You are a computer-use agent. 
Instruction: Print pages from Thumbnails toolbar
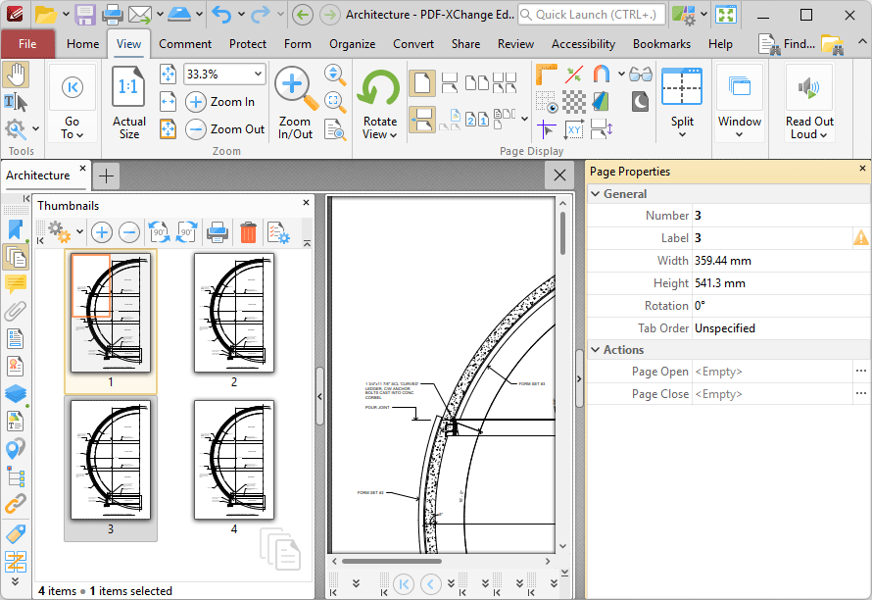coord(218,232)
